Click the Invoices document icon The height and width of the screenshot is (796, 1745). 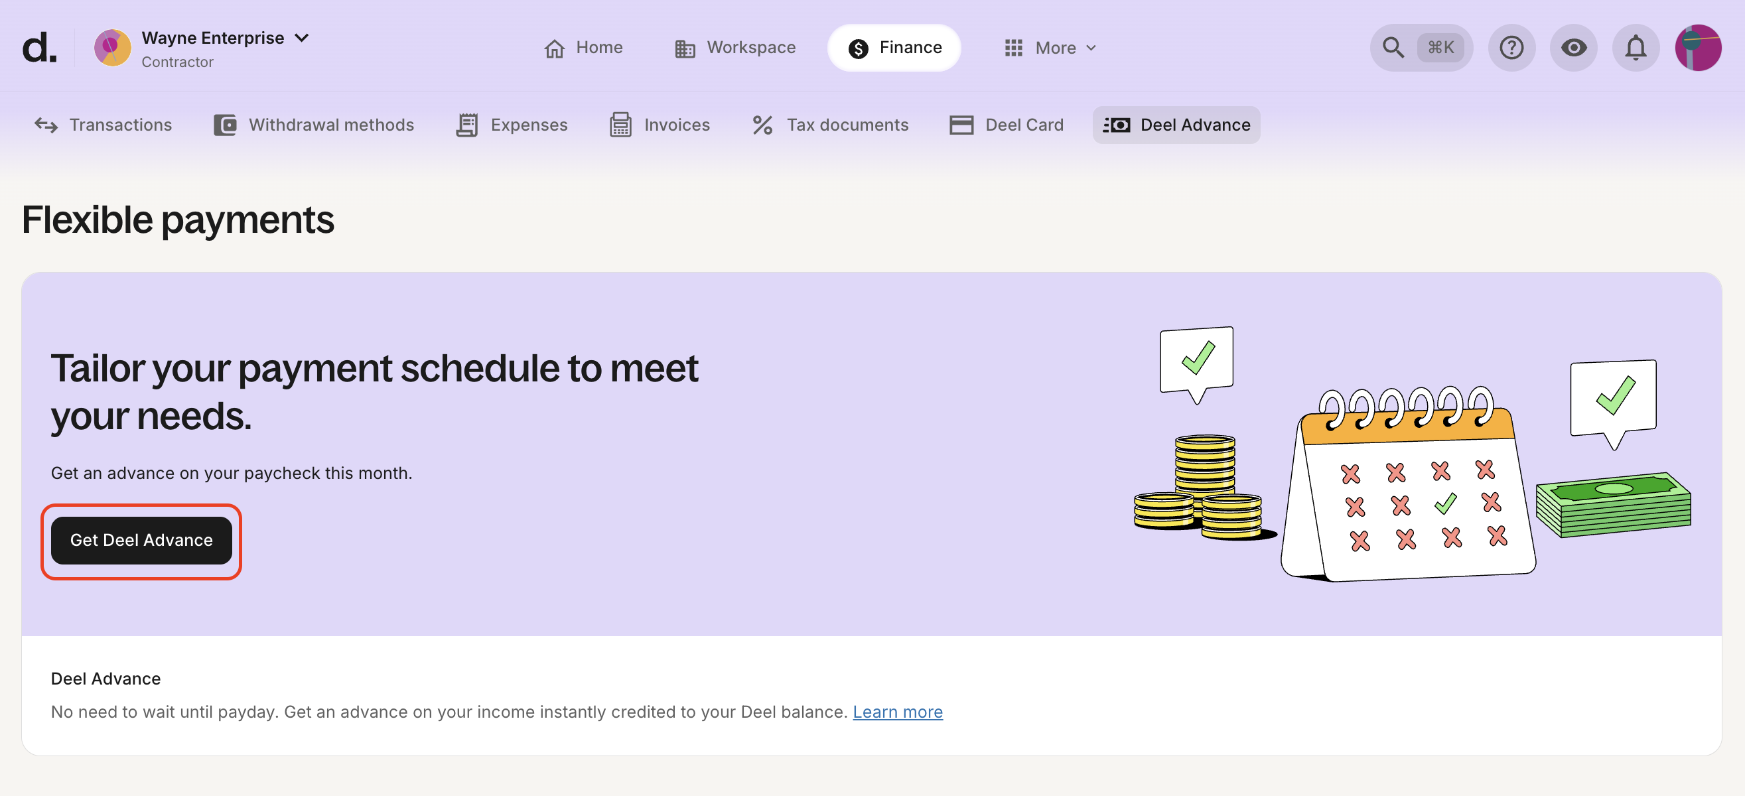[x=620, y=125]
